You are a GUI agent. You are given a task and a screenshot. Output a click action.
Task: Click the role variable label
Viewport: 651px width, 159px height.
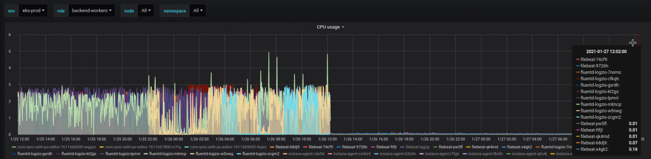(x=61, y=11)
